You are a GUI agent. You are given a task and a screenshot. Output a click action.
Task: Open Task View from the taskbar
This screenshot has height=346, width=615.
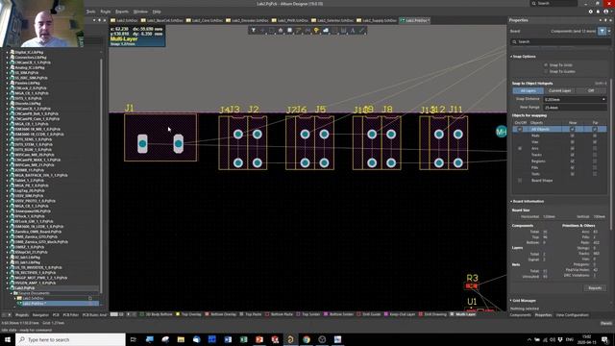pyautogui.click(x=134, y=339)
